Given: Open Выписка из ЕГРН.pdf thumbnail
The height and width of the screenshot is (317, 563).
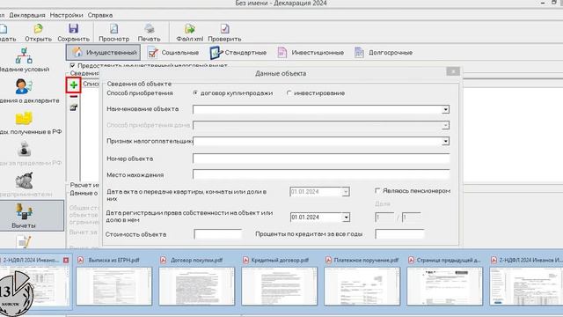Looking at the screenshot, I should tap(114, 286).
